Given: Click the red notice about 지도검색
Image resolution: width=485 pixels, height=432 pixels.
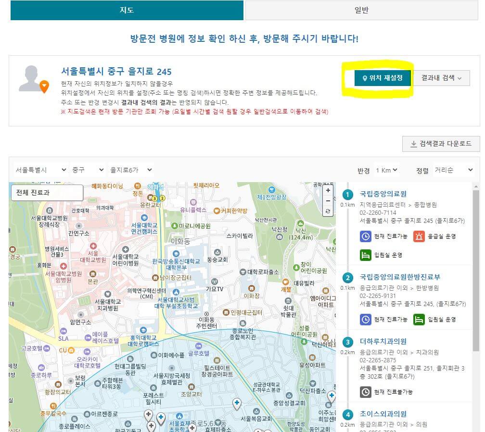Looking at the screenshot, I should coord(194,111).
